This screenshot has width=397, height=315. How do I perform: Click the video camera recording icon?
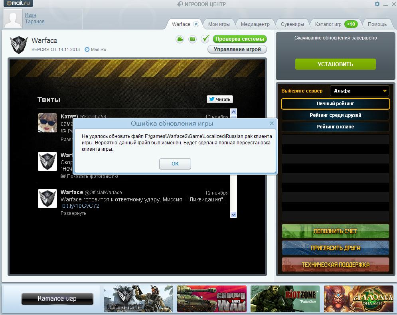pos(180,39)
